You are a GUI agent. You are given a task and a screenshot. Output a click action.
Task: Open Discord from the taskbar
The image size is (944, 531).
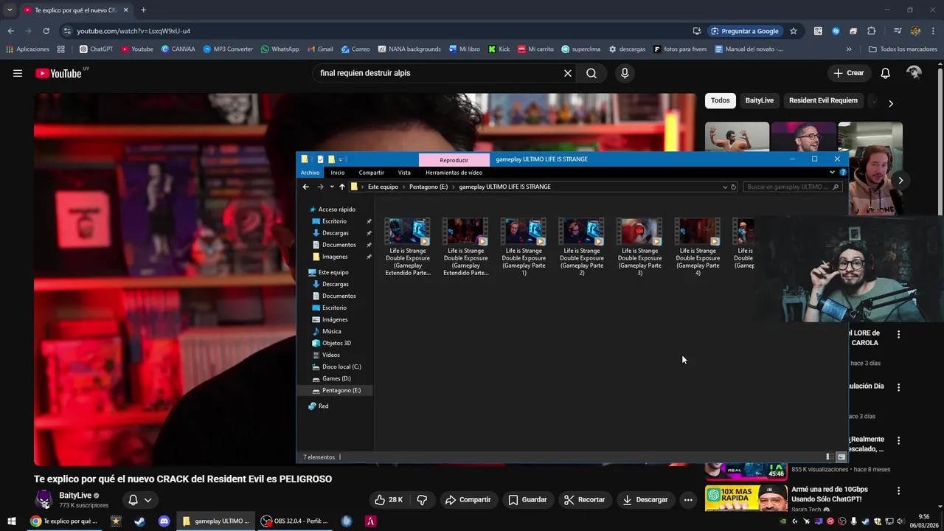[164, 521]
